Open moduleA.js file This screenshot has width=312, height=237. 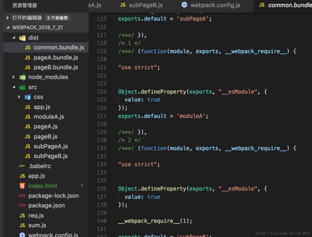pos(49,117)
